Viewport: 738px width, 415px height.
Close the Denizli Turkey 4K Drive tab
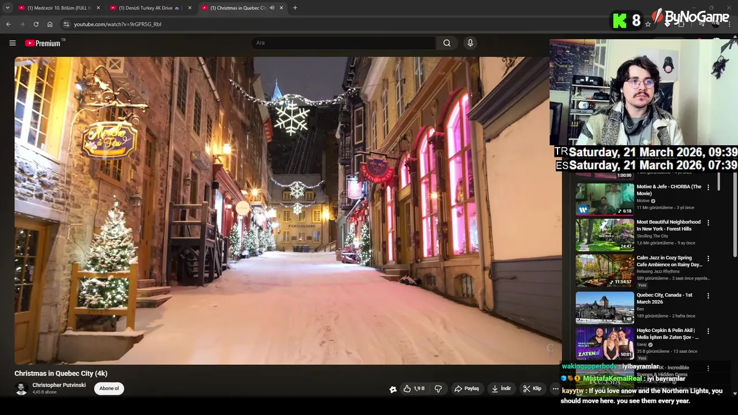(x=190, y=8)
